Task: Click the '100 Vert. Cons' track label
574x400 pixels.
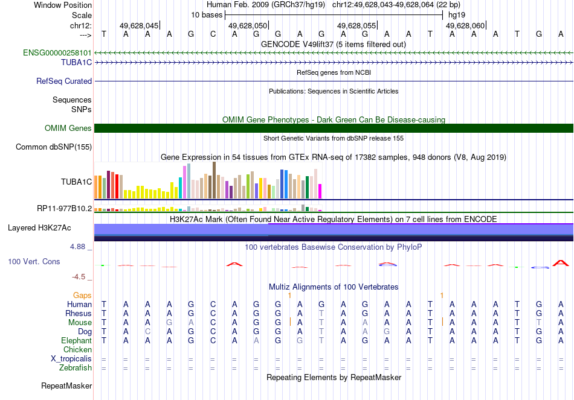Action: click(34, 261)
